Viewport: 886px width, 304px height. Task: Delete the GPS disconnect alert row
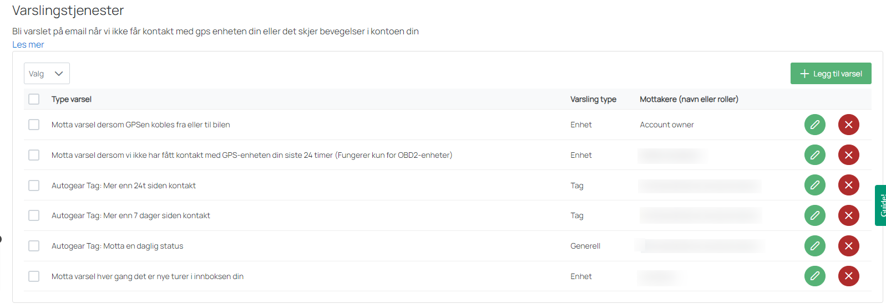tap(848, 125)
